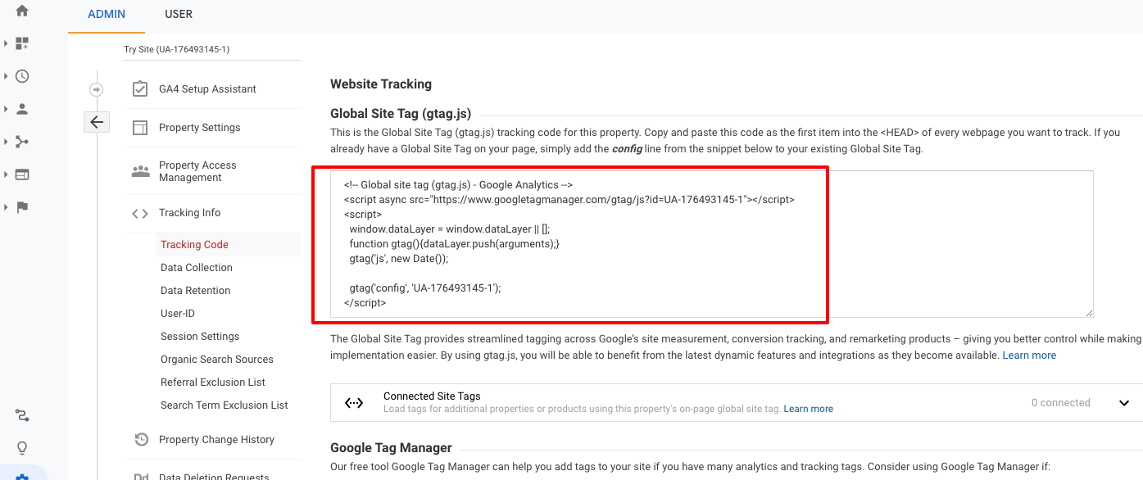1143x480 pixels.
Task: Click the Property Change History icon
Action: 140,440
